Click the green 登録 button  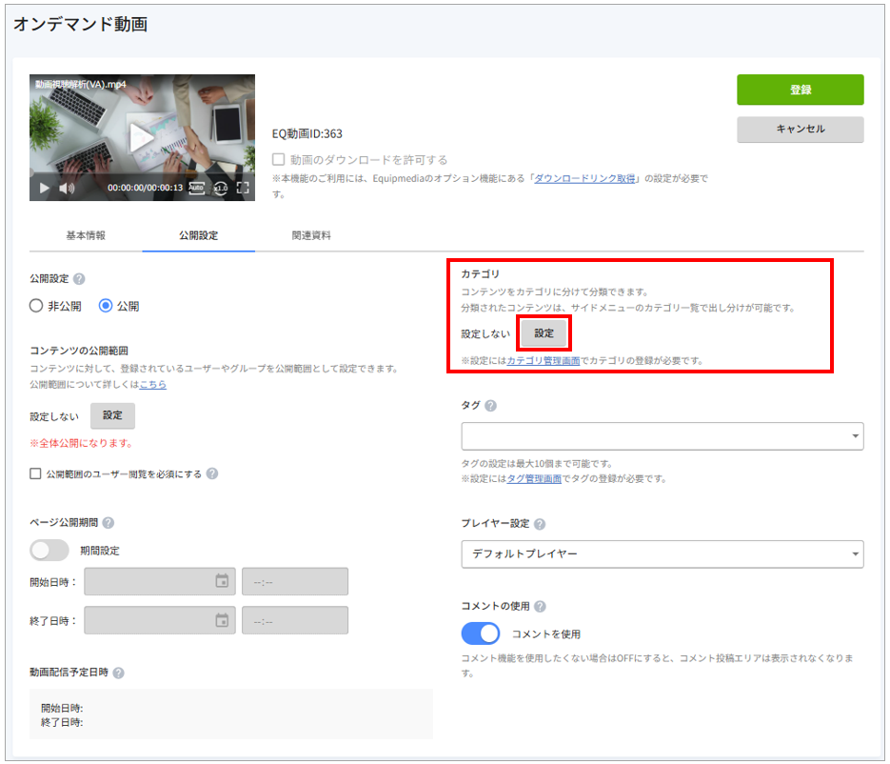801,90
